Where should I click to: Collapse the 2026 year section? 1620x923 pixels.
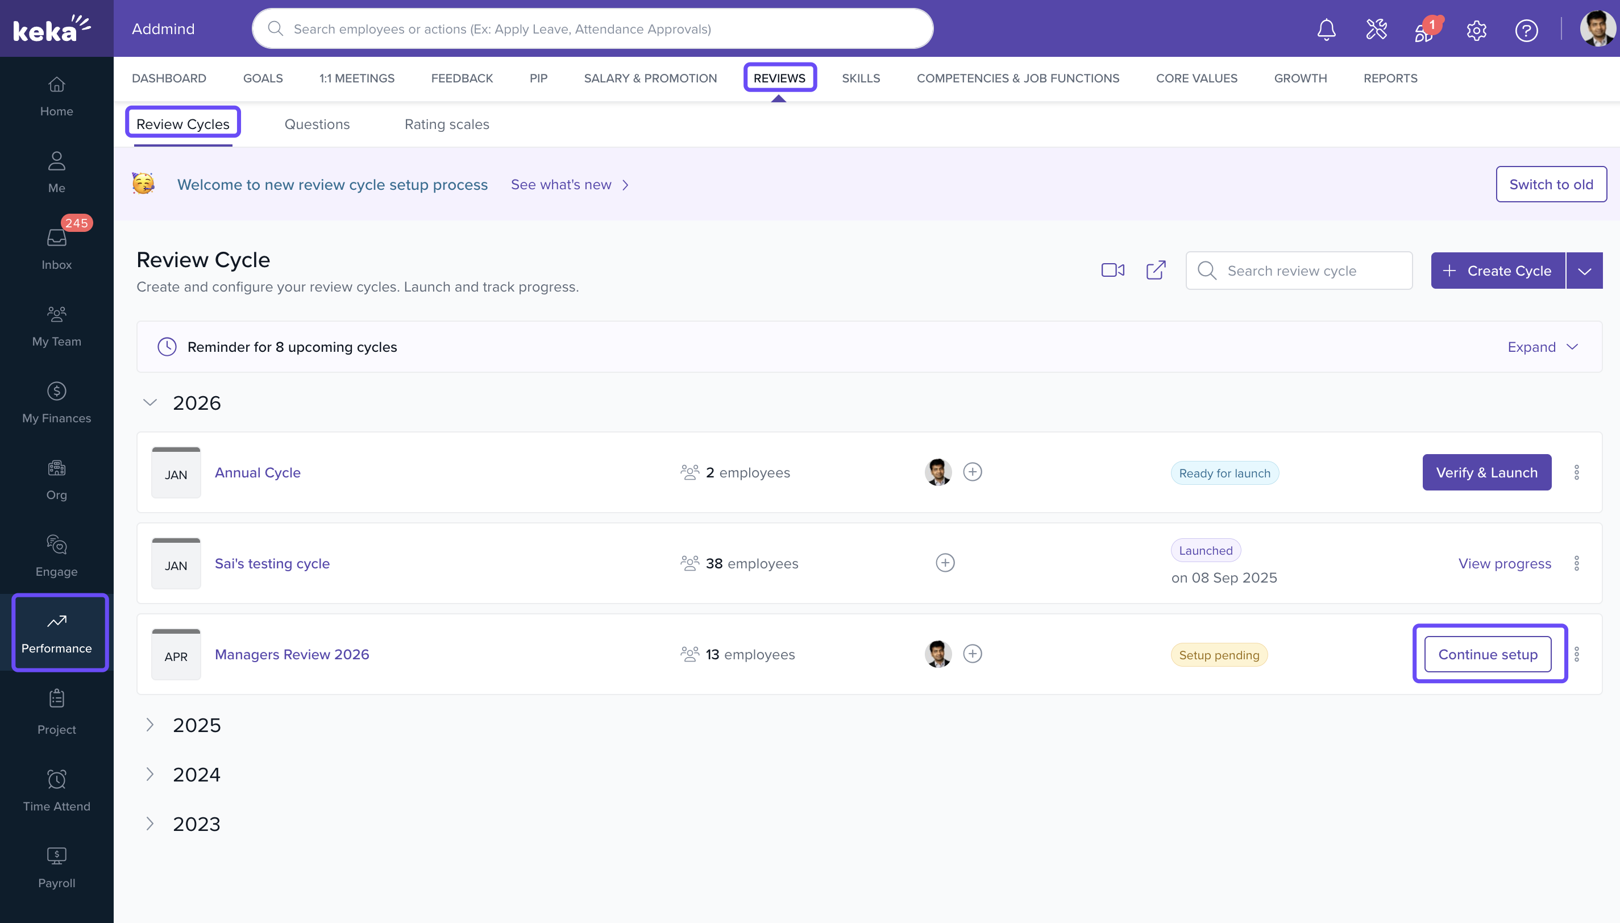[150, 403]
